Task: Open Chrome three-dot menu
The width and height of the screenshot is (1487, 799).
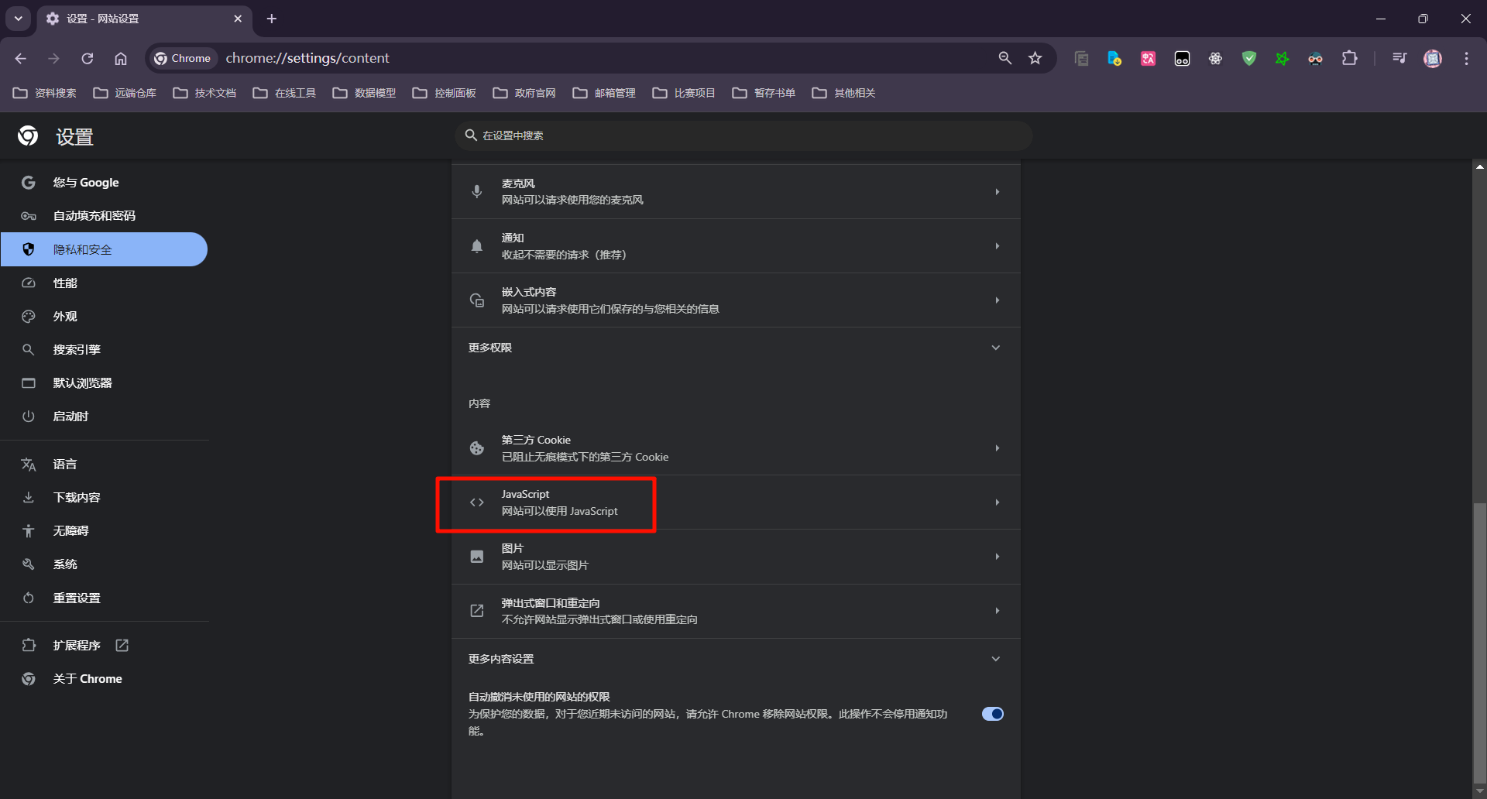Action: [x=1466, y=58]
